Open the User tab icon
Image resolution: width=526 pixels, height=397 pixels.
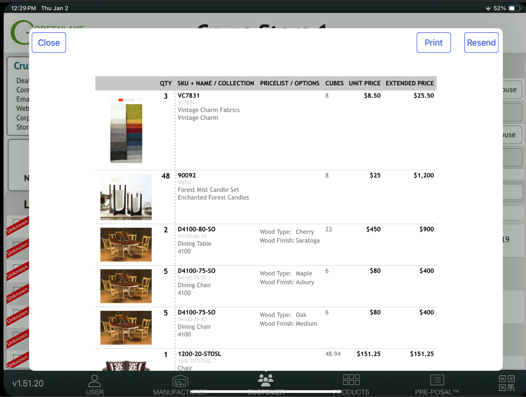coord(94,381)
